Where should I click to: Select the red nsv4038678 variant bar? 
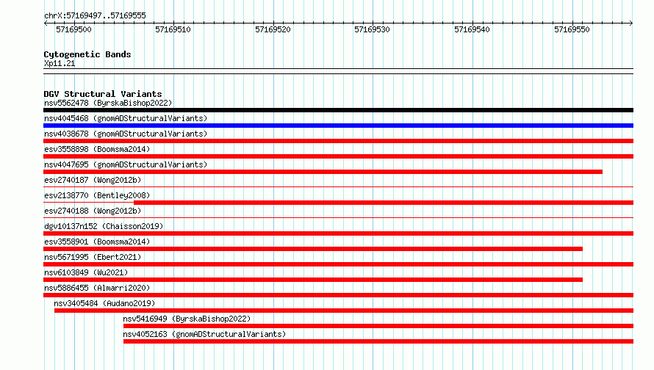(338, 141)
